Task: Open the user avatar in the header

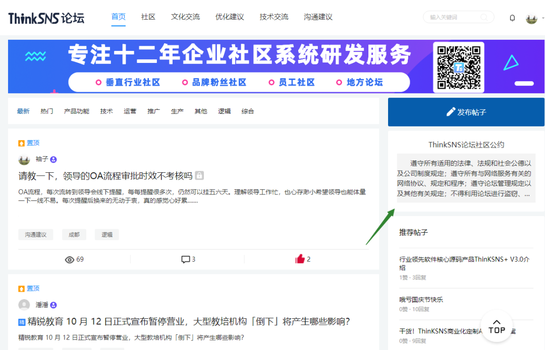Action: [x=531, y=19]
